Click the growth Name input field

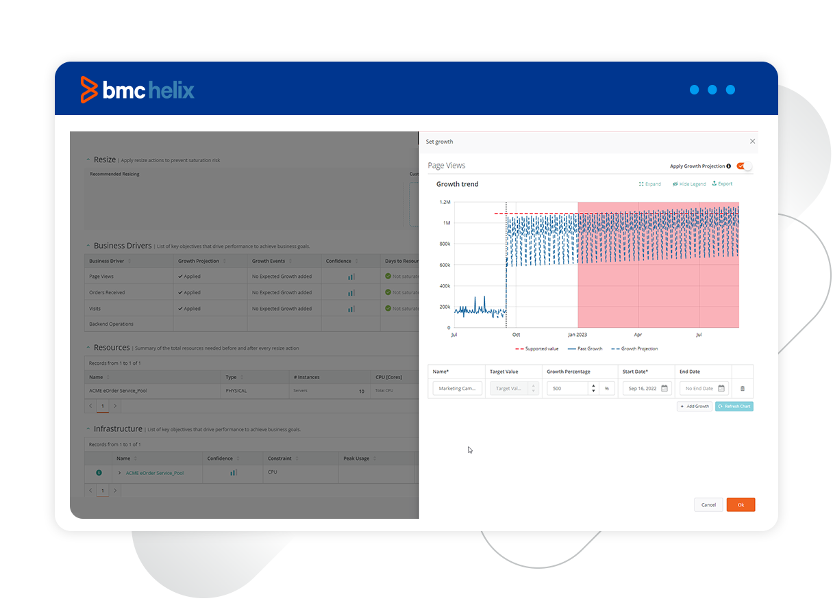(458, 389)
